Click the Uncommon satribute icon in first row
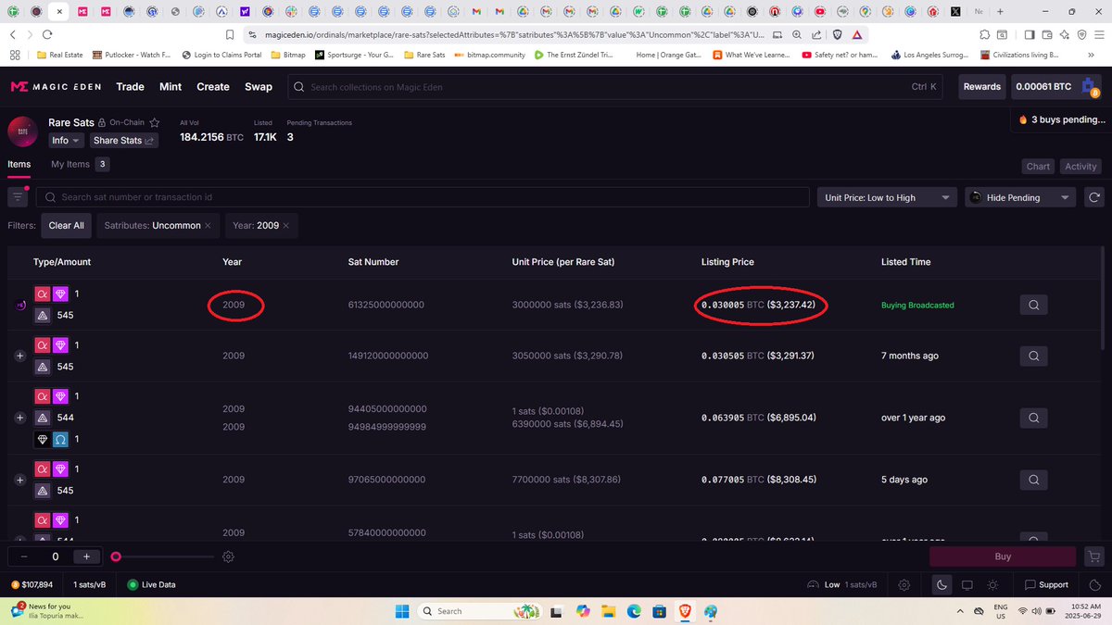The width and height of the screenshot is (1112, 625). pos(60,294)
